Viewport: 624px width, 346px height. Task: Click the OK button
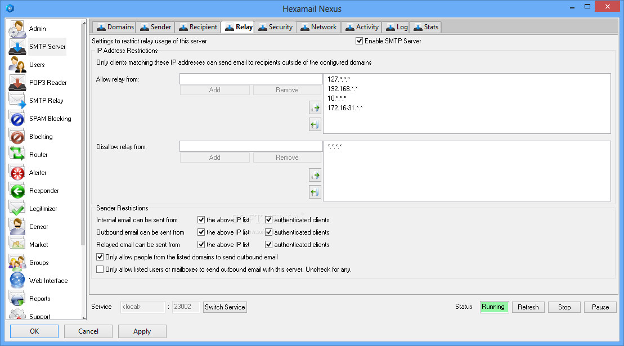34,331
